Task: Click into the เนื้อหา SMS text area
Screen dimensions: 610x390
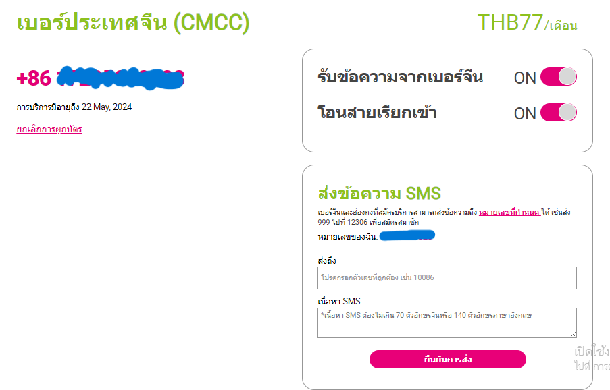Action: (447, 322)
